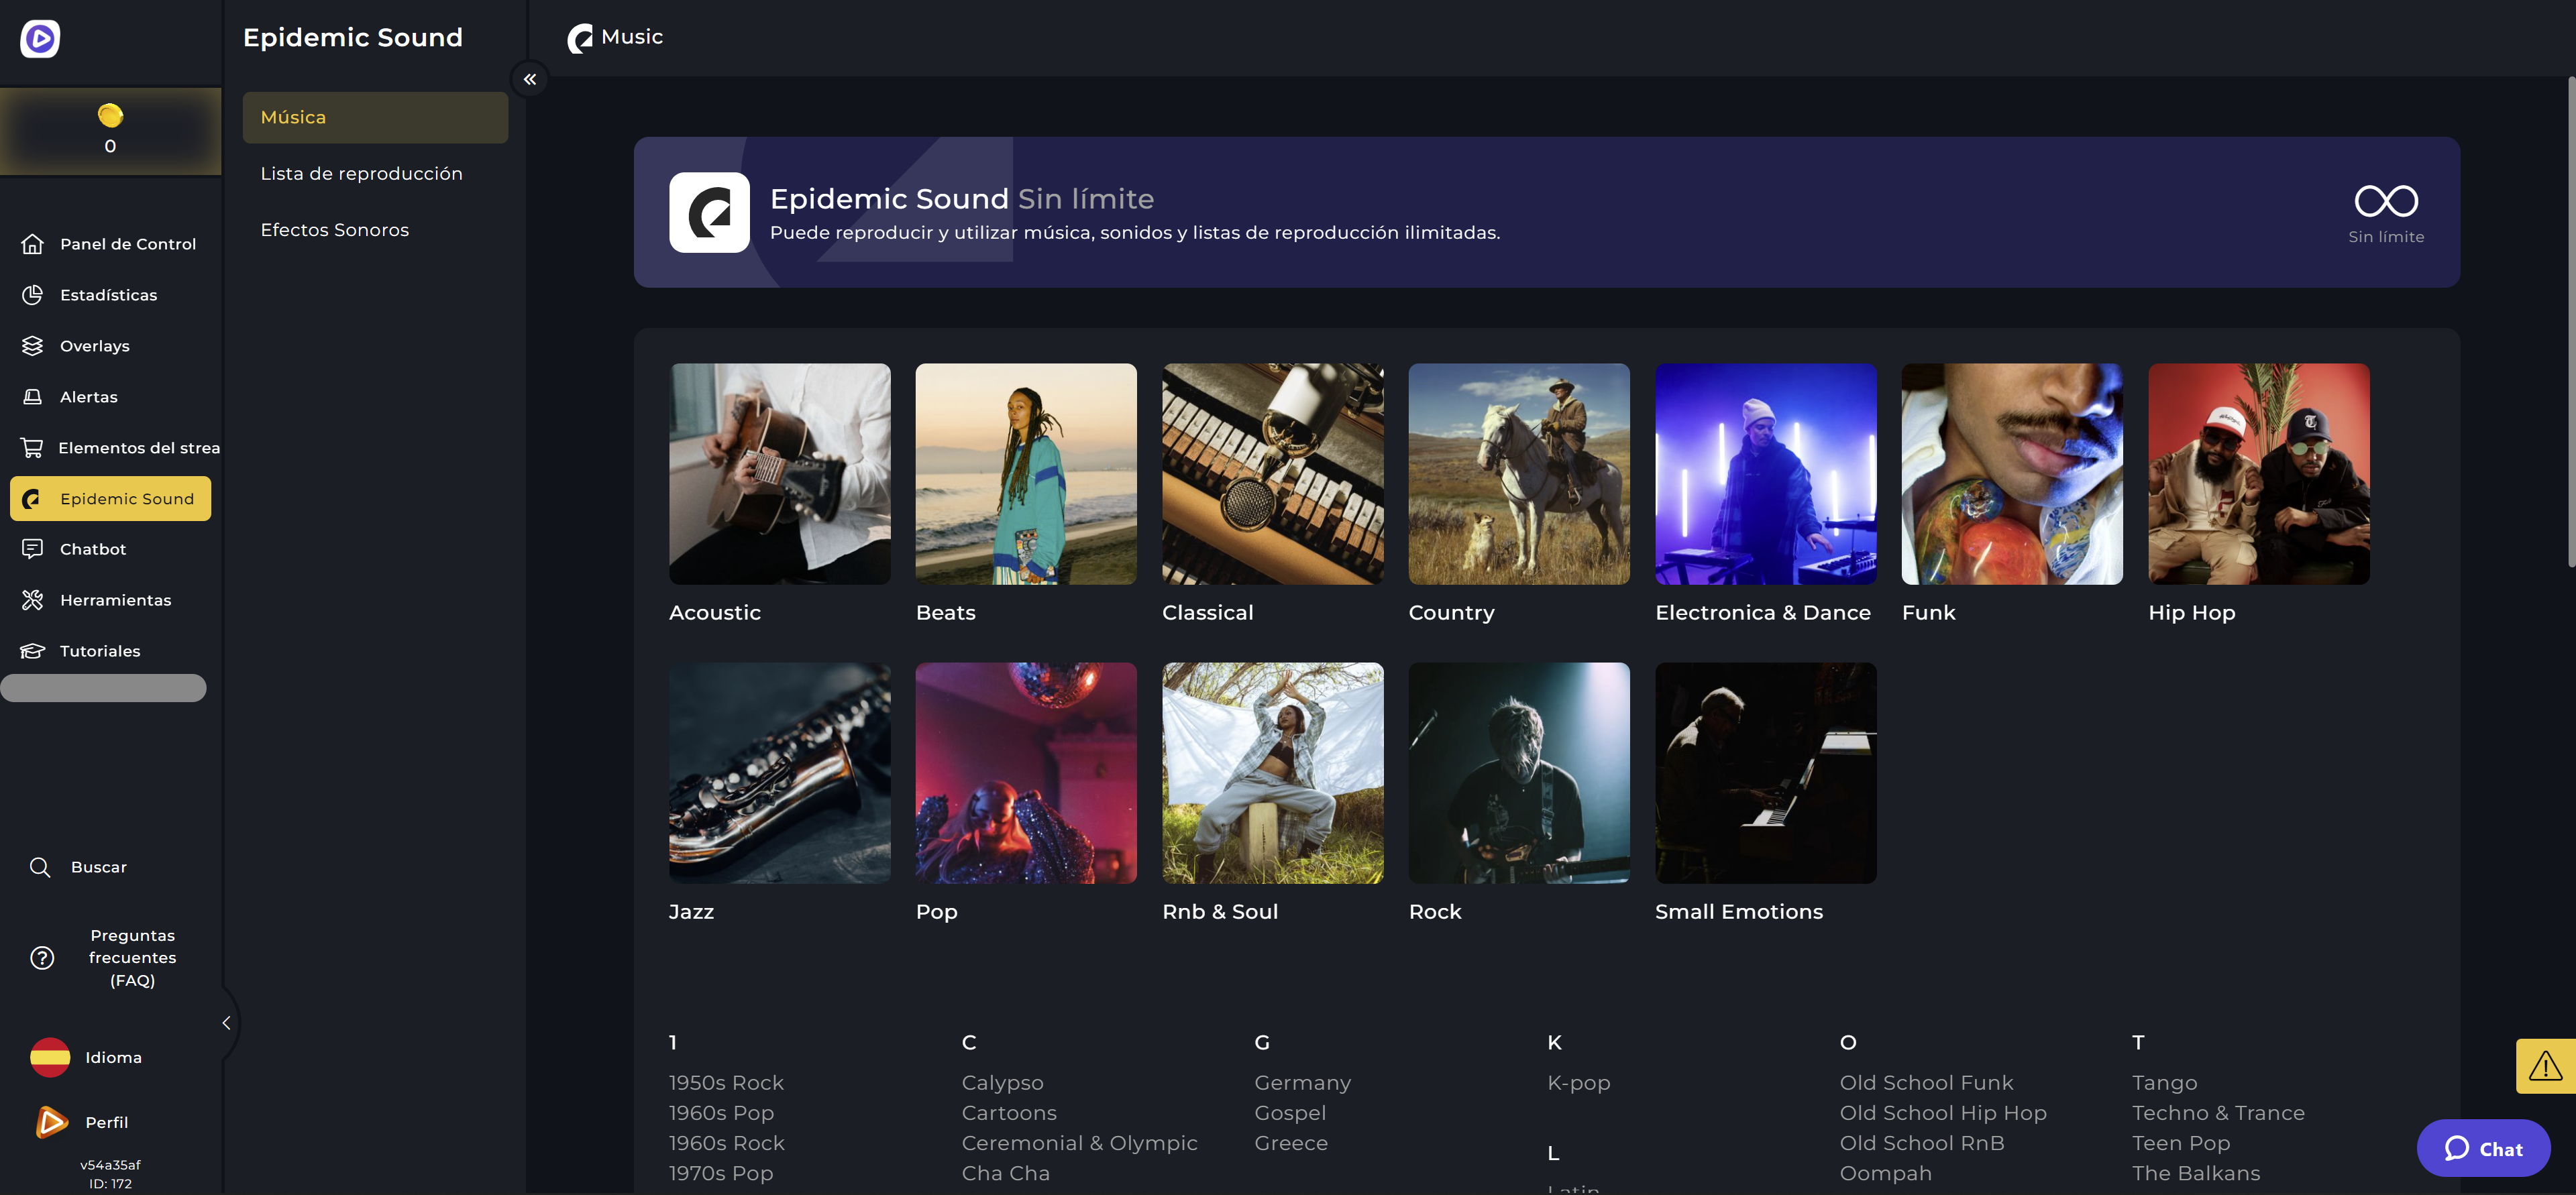Click the app logo icon at top-left
This screenshot has width=2576, height=1195.
click(x=40, y=39)
